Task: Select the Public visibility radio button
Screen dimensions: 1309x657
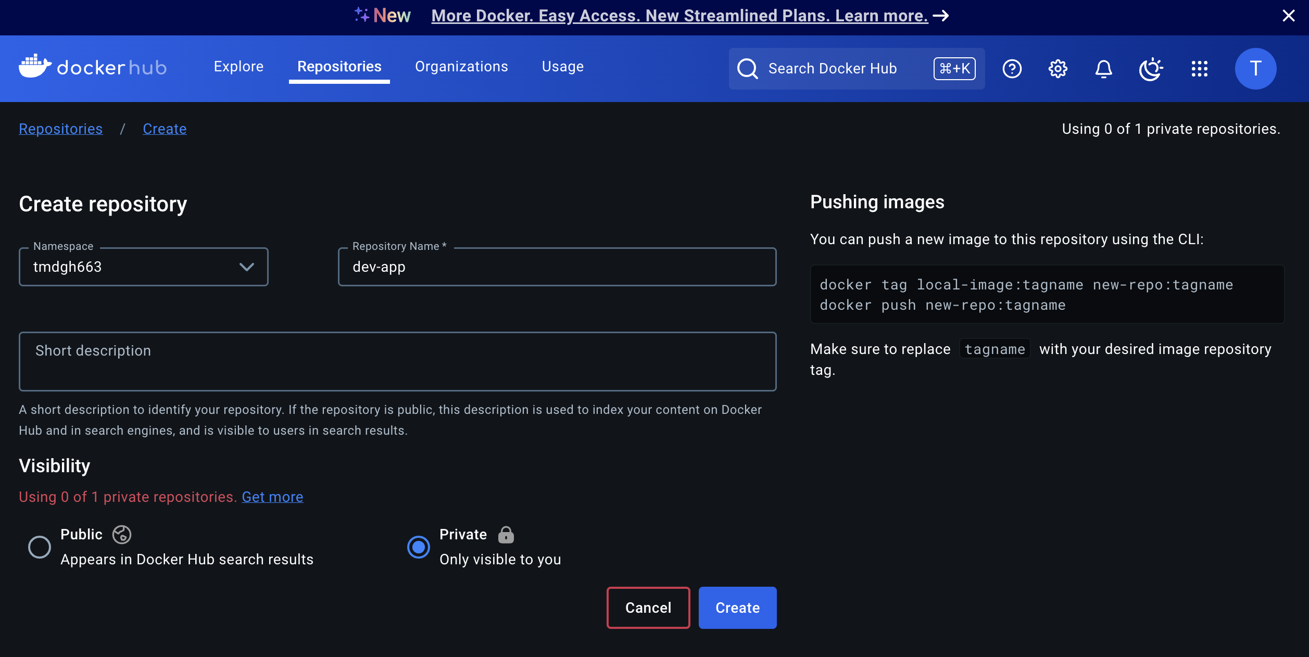Action: coord(40,547)
